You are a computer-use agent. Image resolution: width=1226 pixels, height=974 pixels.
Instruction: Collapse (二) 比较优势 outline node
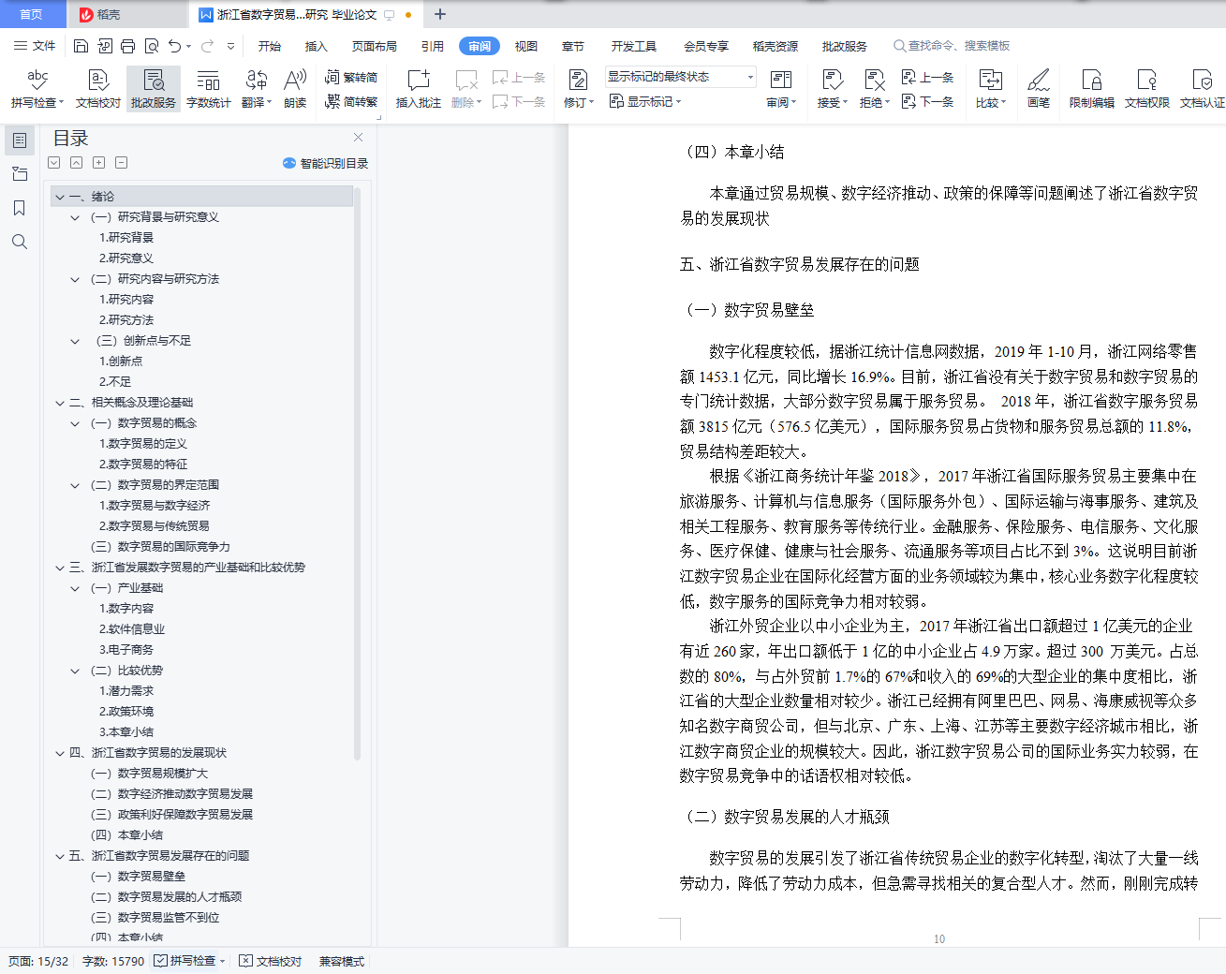point(75,671)
